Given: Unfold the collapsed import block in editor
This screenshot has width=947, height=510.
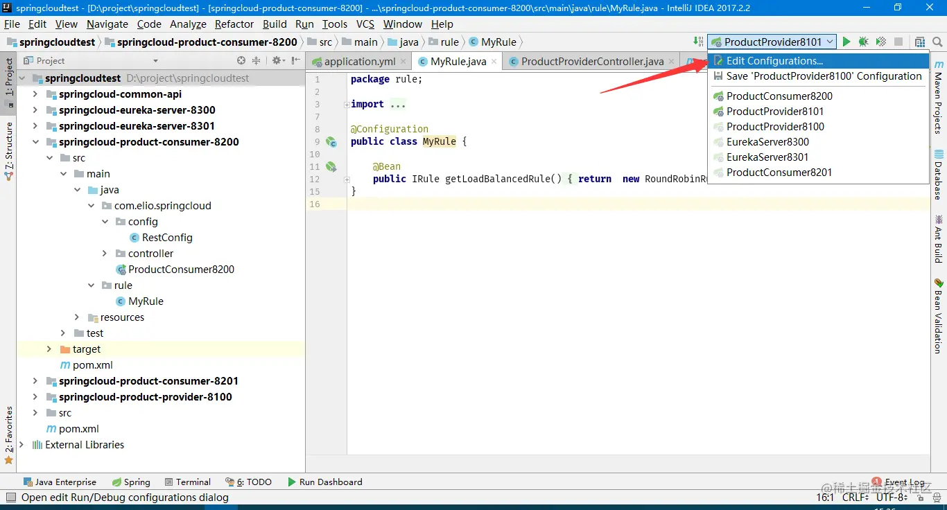Looking at the screenshot, I should click(x=347, y=105).
